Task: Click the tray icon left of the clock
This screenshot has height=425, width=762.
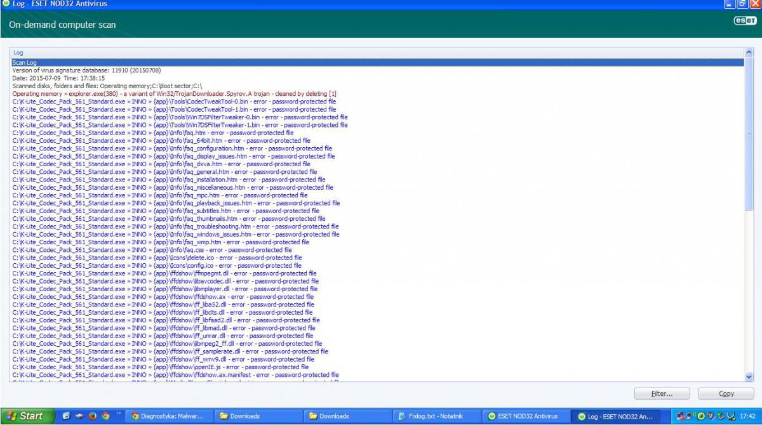Action: (731, 416)
